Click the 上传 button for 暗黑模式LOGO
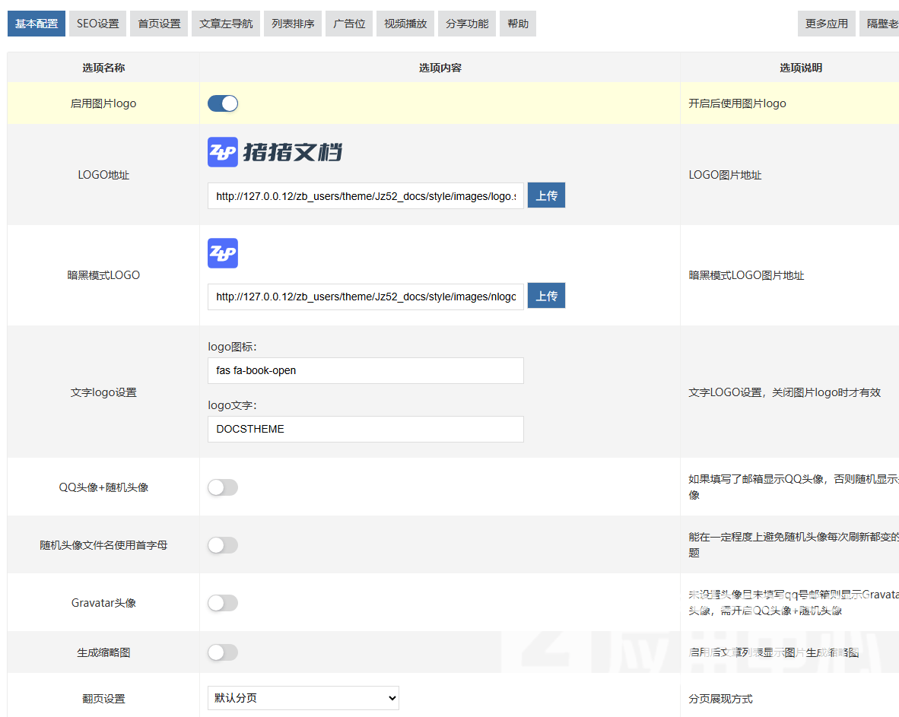The image size is (899, 717). click(x=546, y=296)
